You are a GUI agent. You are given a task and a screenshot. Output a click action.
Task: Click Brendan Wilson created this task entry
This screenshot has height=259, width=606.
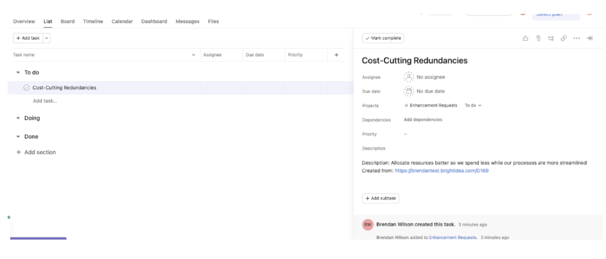tap(415, 224)
